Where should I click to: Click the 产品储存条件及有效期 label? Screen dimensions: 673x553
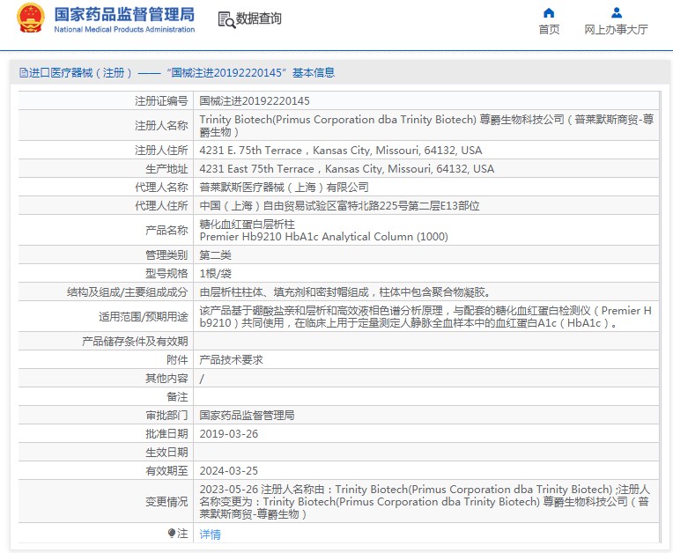[x=135, y=341]
